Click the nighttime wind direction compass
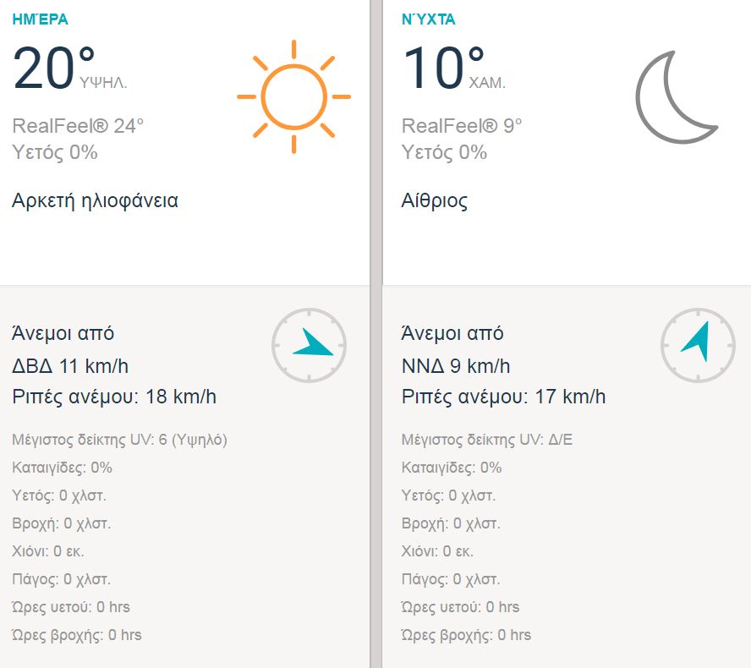751x668 pixels. click(x=698, y=345)
